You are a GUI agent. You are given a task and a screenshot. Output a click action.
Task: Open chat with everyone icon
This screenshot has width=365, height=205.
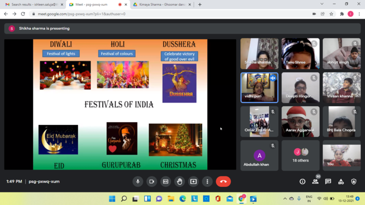coord(328,182)
